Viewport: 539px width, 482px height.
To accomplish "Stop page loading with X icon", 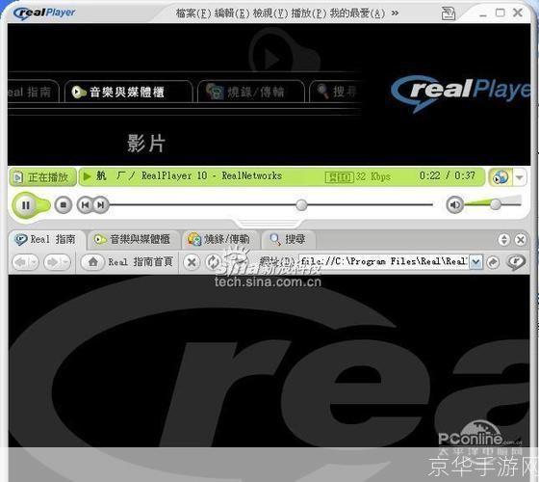I will [x=192, y=262].
